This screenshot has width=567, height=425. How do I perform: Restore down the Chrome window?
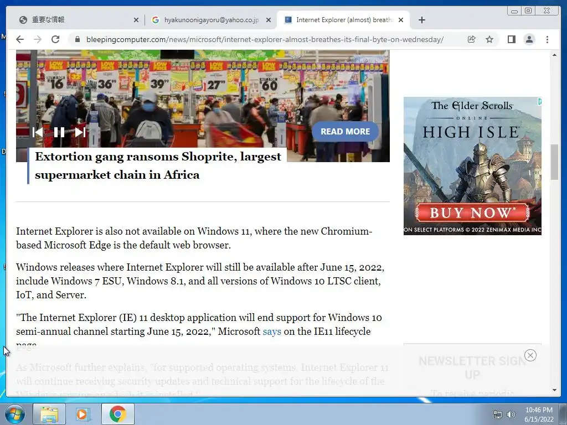point(528,11)
